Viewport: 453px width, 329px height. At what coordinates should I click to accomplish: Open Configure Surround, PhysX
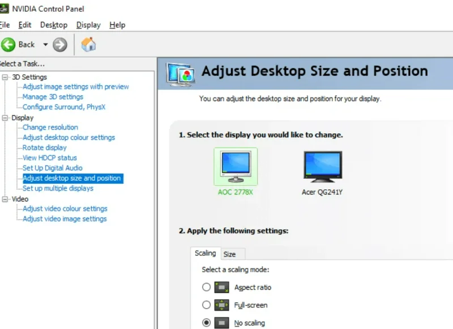tap(64, 107)
